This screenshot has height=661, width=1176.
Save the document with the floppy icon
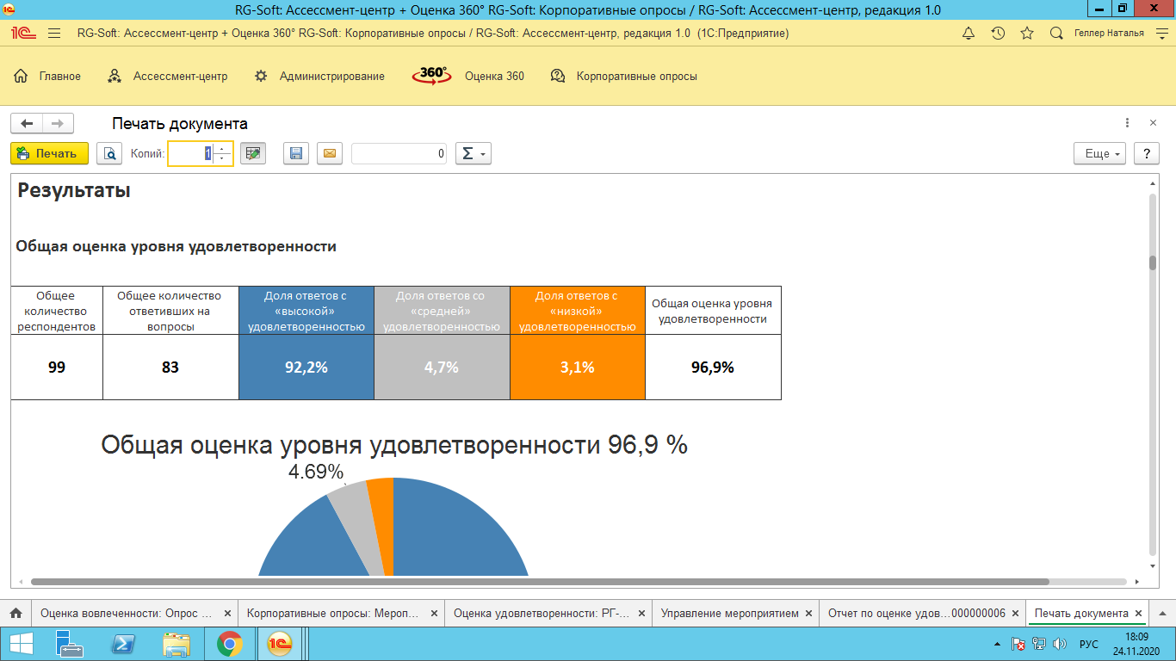click(x=296, y=154)
